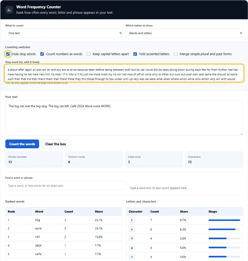Click the Word Frequency Counter title
This screenshot has width=248, height=261.
pos(39,7)
